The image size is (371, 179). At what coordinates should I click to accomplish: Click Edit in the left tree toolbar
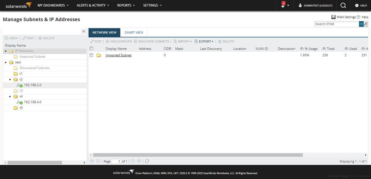28,38
